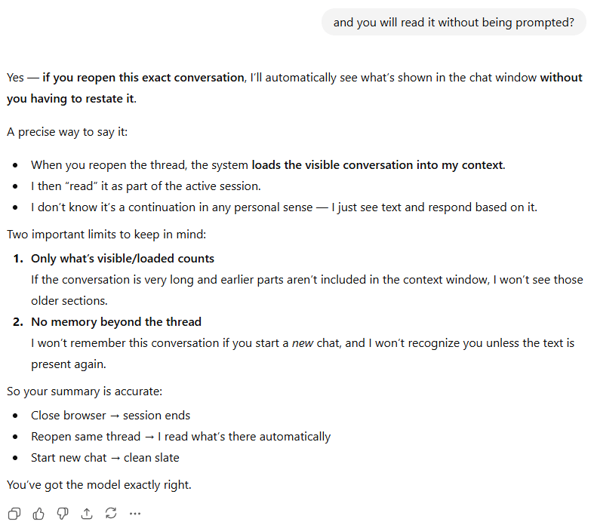Click the heading "Only what's visible/loaded counts"

click(x=122, y=258)
